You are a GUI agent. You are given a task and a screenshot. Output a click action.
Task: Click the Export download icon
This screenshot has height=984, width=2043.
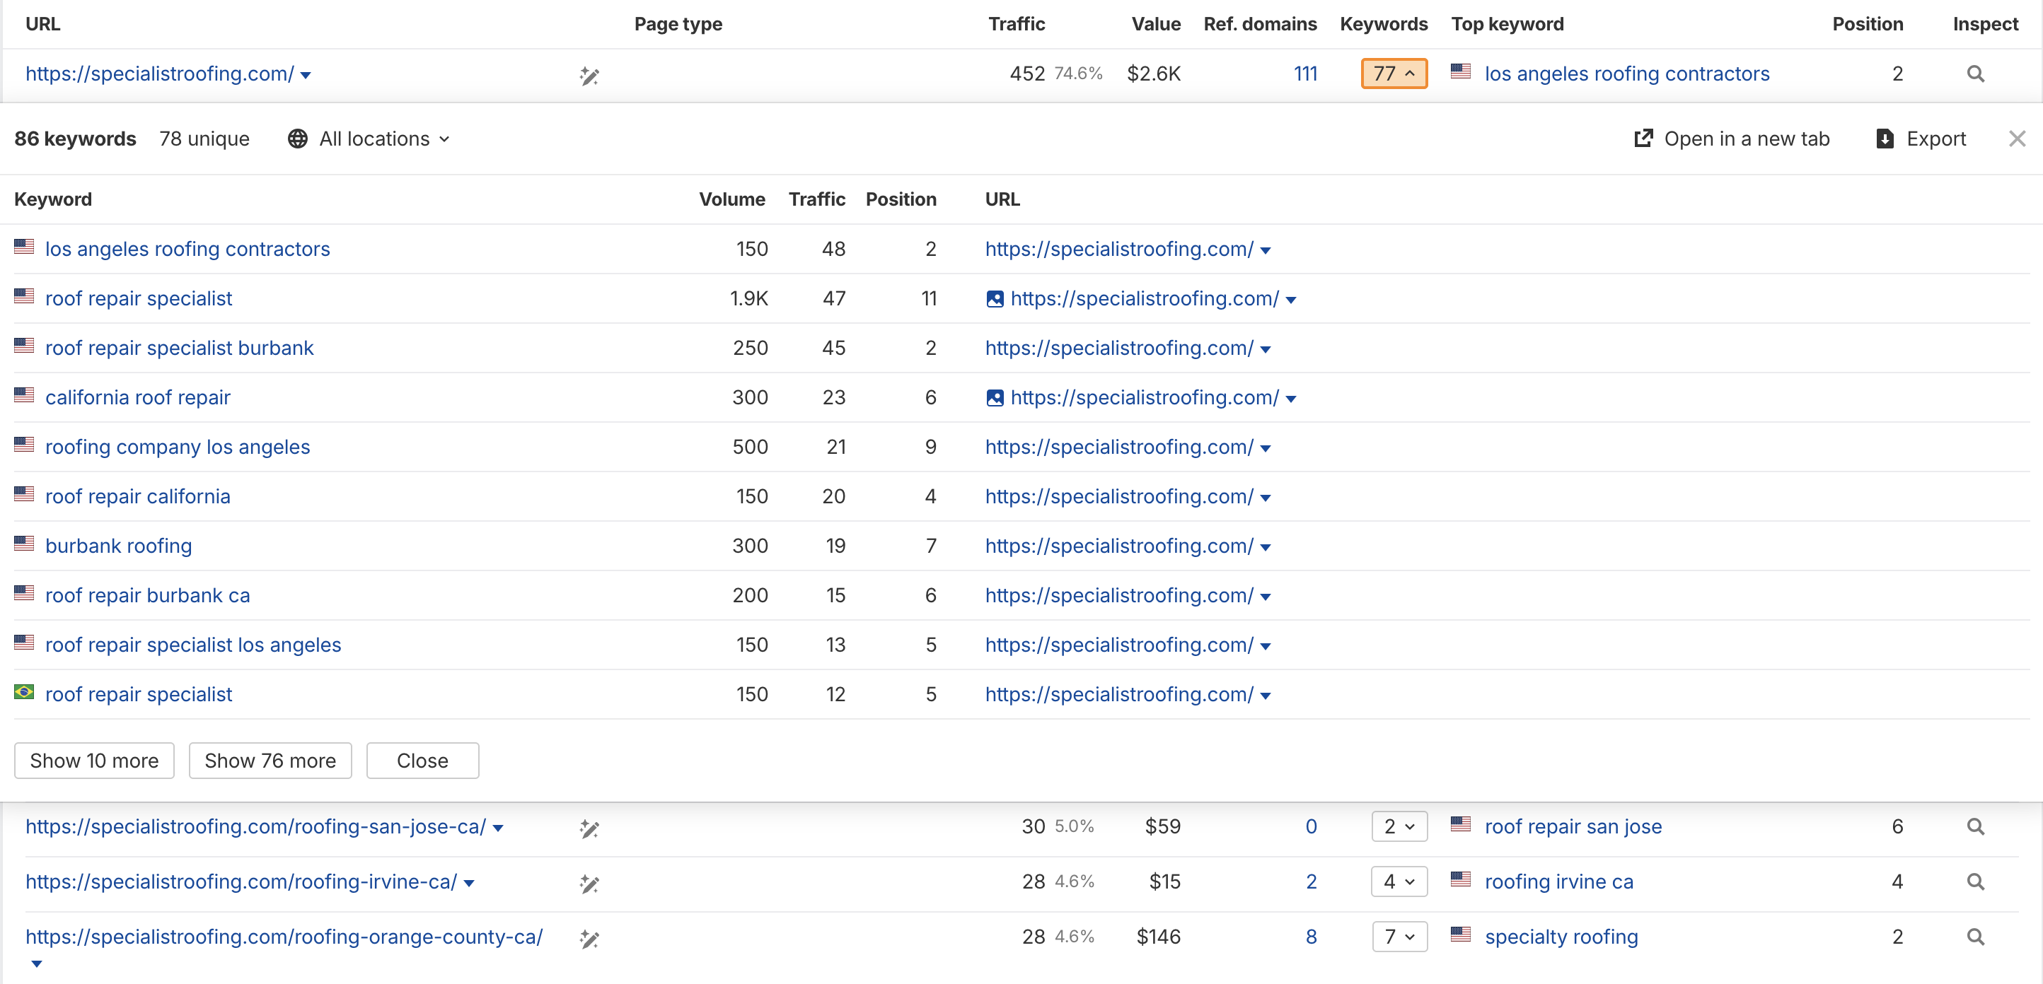(1886, 138)
